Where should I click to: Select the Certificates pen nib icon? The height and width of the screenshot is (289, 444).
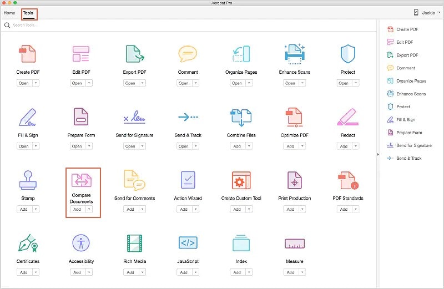pos(28,243)
